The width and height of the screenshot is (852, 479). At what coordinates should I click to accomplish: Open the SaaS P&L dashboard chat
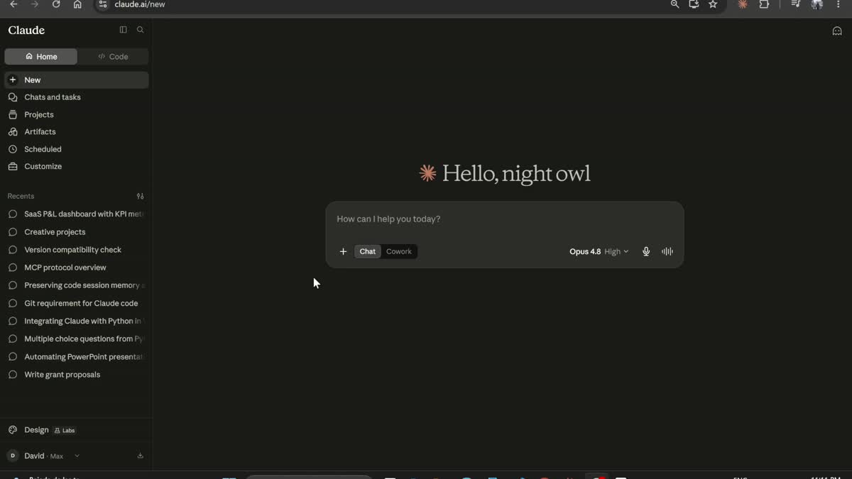click(x=76, y=214)
